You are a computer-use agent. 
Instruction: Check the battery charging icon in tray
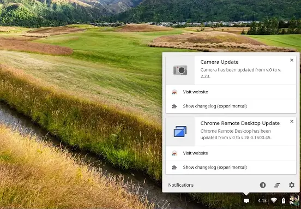[284, 201]
